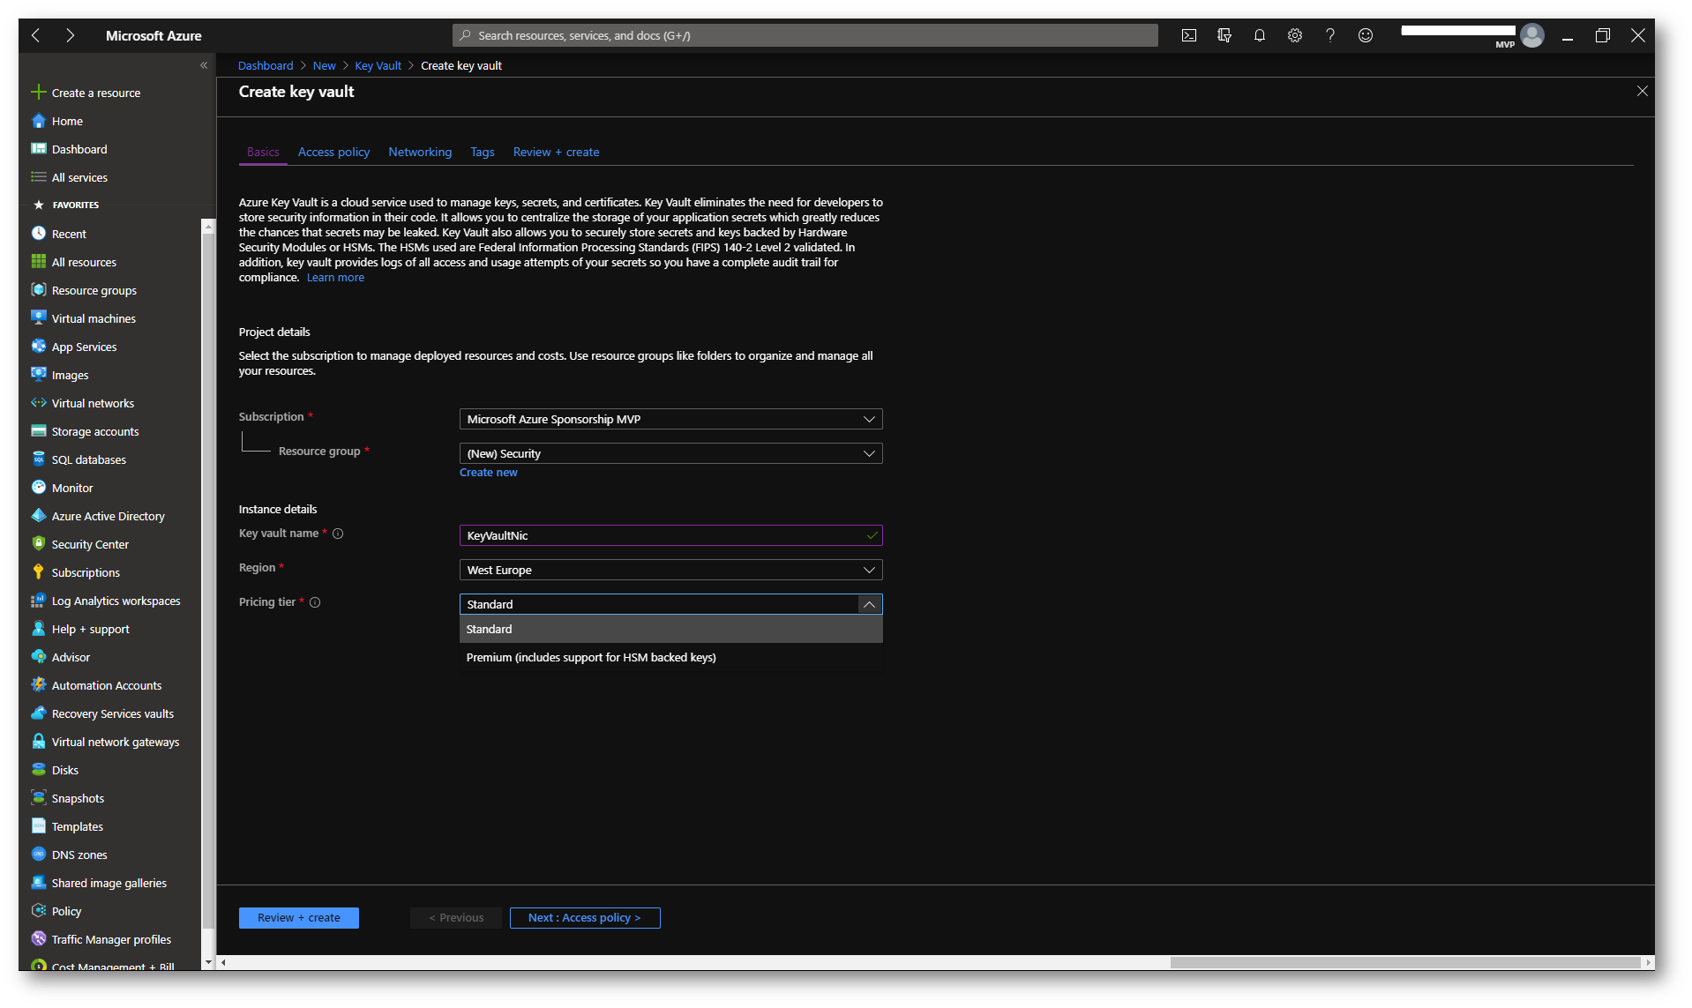Select Premium pricing tier with HSM keys

coord(670,657)
